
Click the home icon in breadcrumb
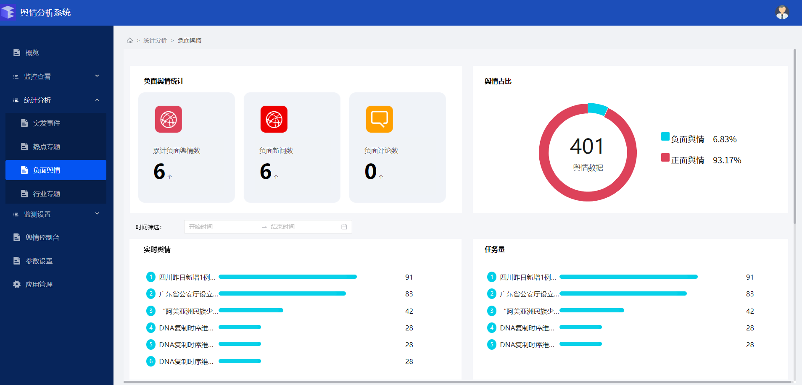pos(130,40)
